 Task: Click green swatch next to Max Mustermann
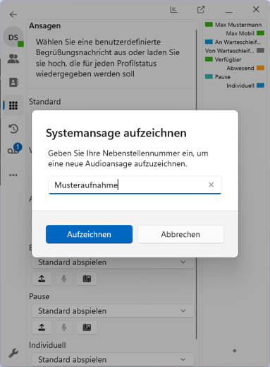pyautogui.click(x=209, y=25)
